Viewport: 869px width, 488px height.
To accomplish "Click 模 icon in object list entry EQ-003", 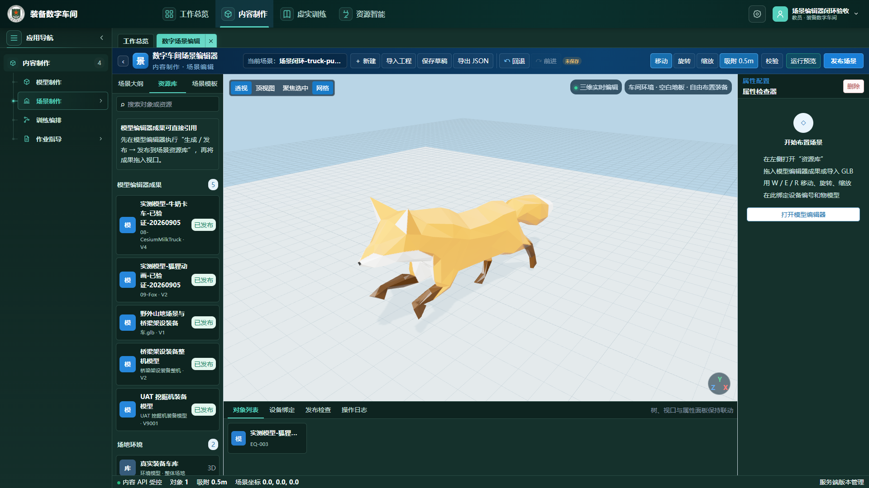I will click(239, 439).
